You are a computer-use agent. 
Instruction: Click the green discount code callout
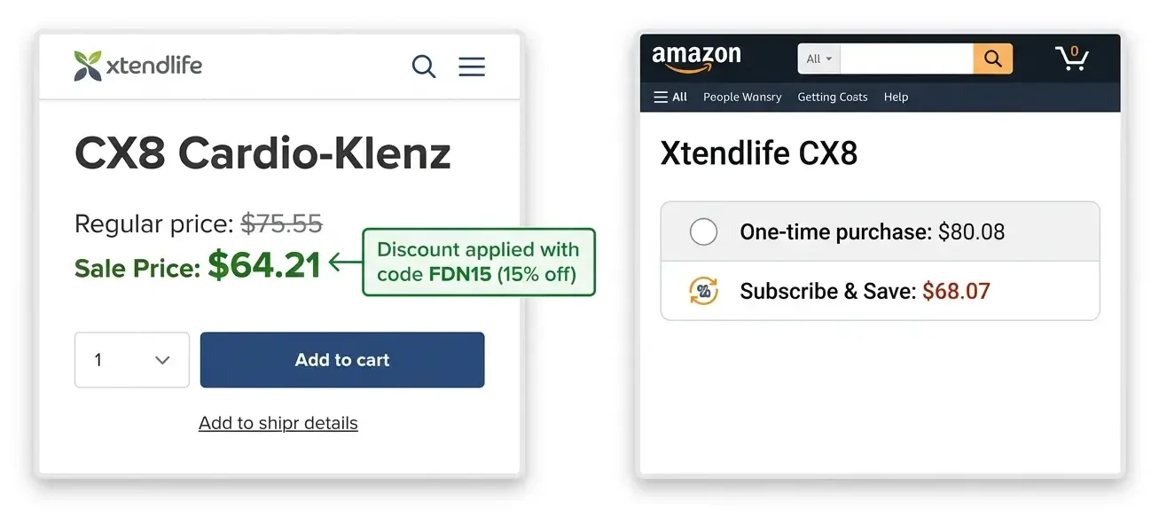point(479,262)
